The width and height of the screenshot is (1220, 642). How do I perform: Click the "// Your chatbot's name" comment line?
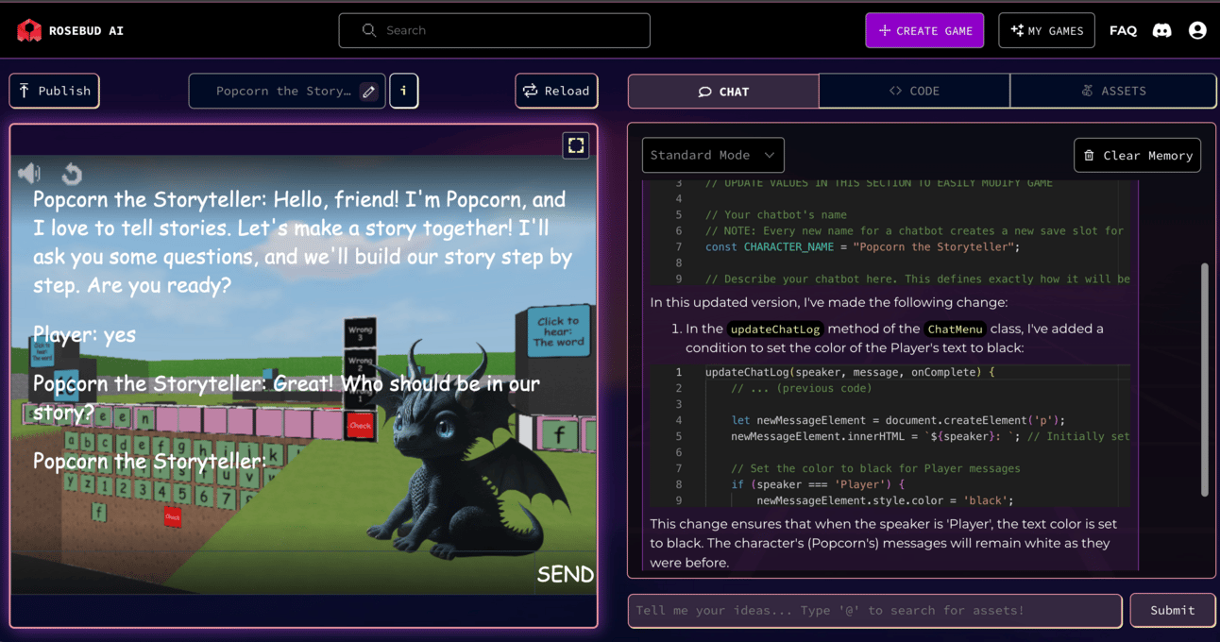tap(775, 214)
